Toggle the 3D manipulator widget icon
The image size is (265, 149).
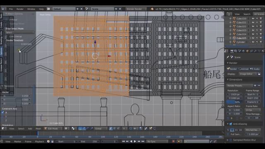tap(80, 129)
